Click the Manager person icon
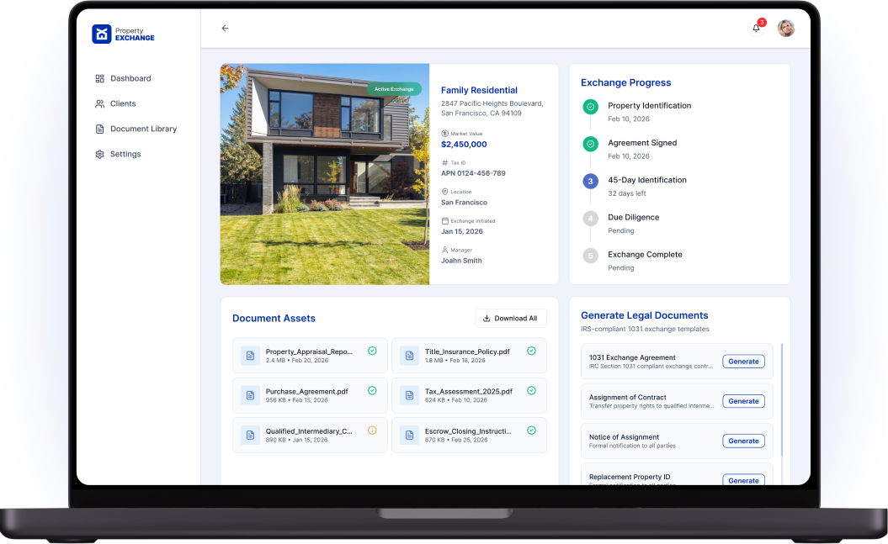 click(x=444, y=250)
